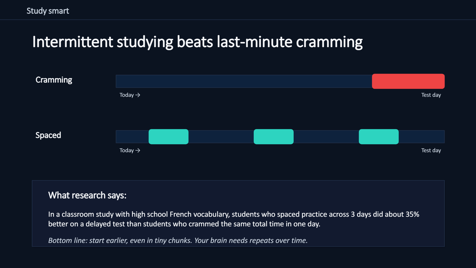Click the arrow icon after Today under Cramming
The width and height of the screenshot is (476, 268).
tap(138, 95)
